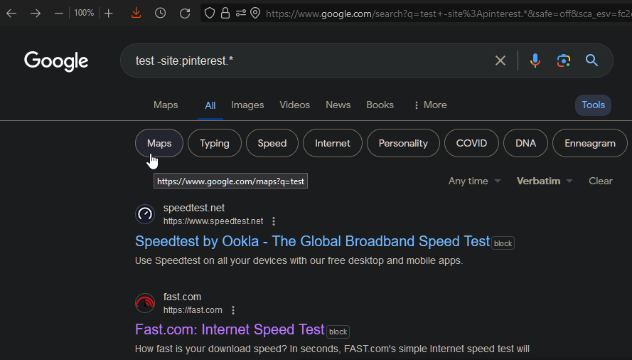
Task: Search by image with the Lens camera icon
Action: (564, 60)
